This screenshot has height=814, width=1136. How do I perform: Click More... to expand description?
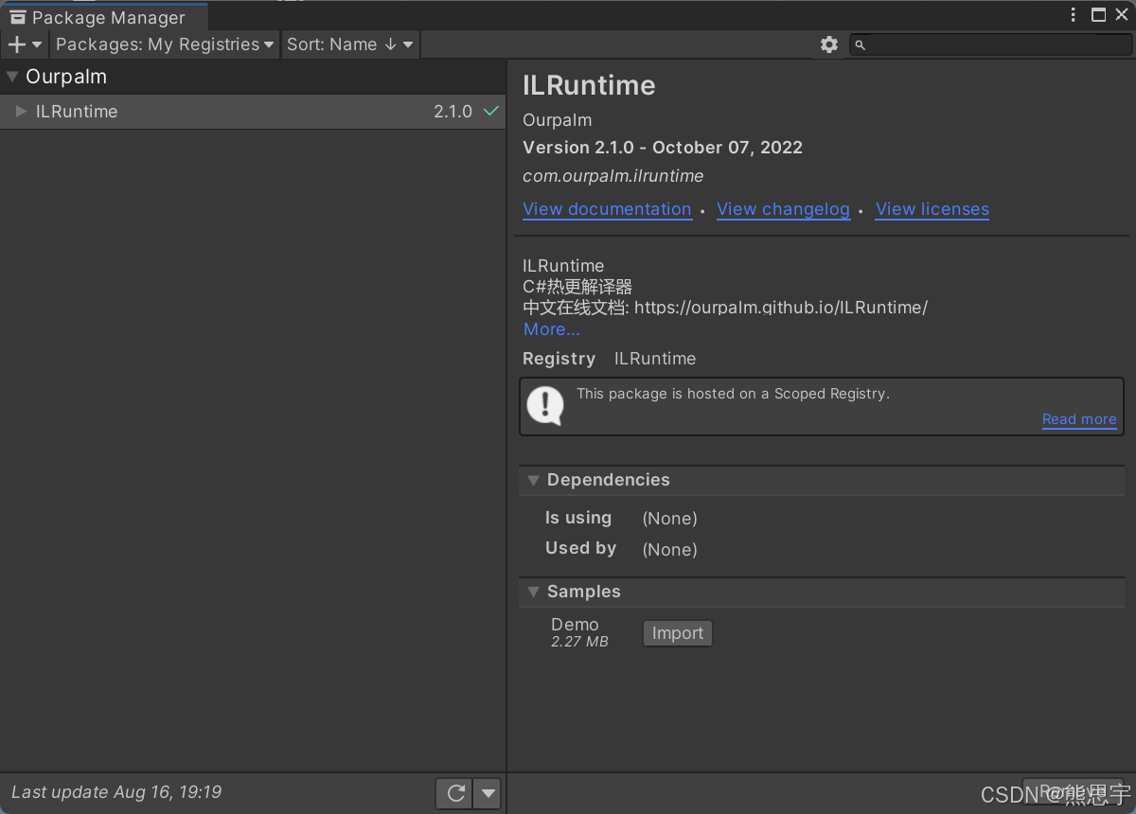pos(552,329)
